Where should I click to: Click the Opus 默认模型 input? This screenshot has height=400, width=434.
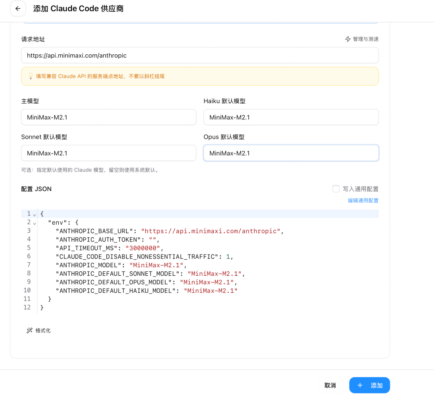point(291,153)
